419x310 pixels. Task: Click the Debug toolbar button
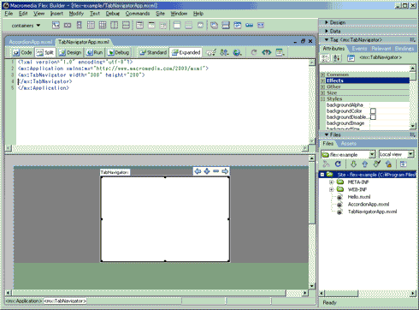pyautogui.click(x=118, y=52)
